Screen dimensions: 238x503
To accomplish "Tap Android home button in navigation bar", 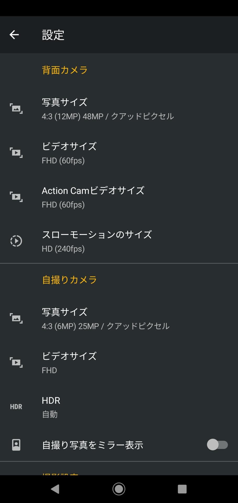I will coord(119,489).
